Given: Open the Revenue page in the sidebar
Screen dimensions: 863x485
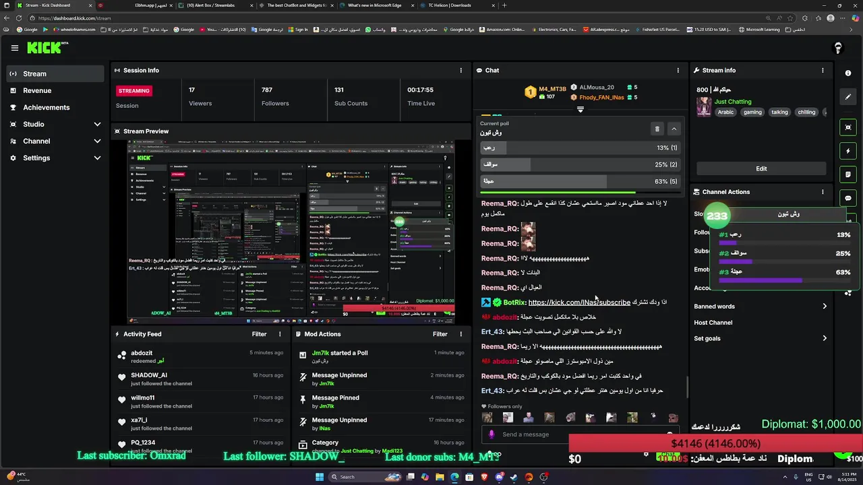Looking at the screenshot, I should 57,90.
